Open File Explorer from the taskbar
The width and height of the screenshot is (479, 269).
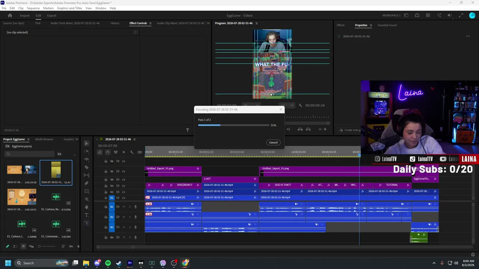pos(86,263)
